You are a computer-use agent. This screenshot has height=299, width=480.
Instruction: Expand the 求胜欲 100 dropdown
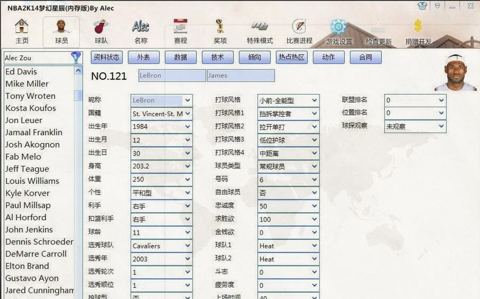pos(314,219)
